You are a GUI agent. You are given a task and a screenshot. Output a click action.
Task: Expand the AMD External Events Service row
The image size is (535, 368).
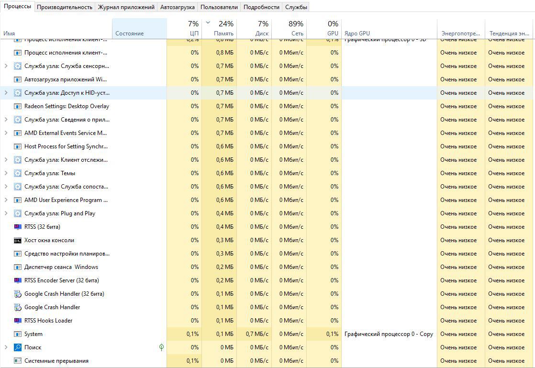[6, 133]
